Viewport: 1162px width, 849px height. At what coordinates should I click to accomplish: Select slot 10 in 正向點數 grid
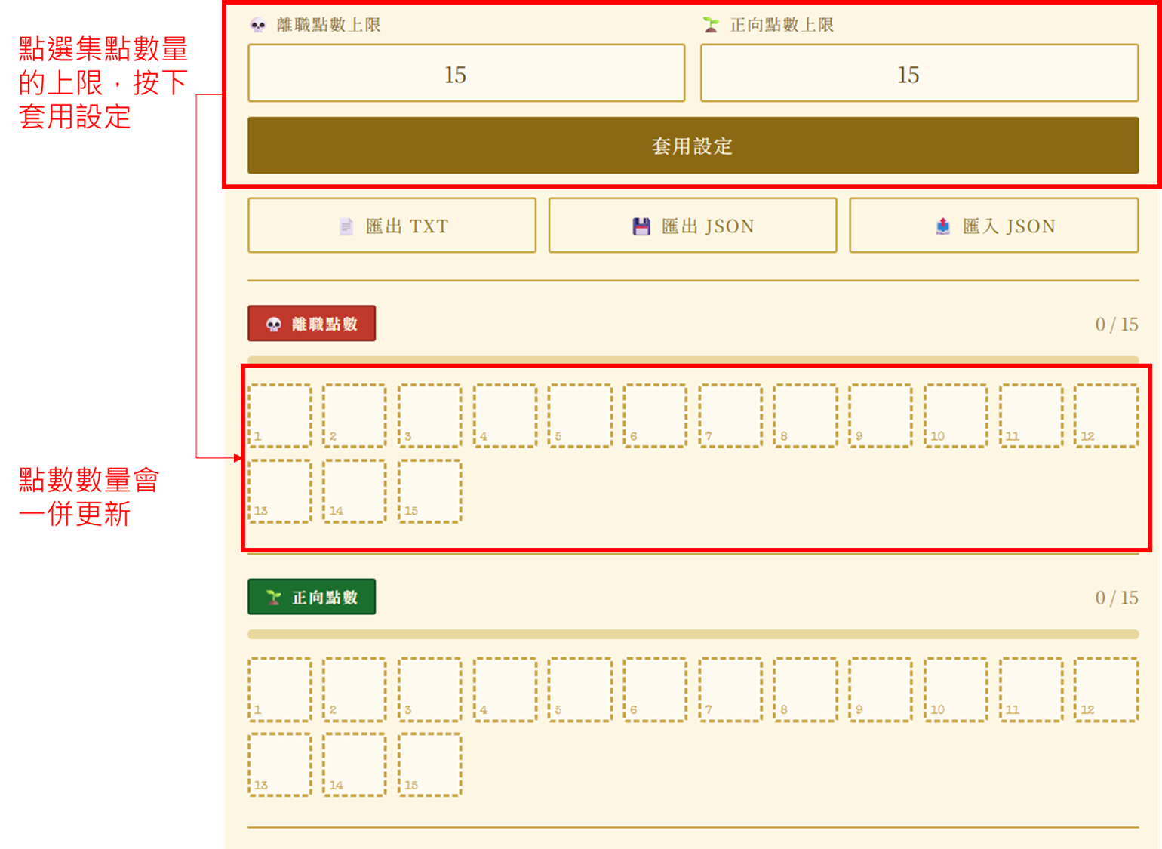(x=956, y=690)
